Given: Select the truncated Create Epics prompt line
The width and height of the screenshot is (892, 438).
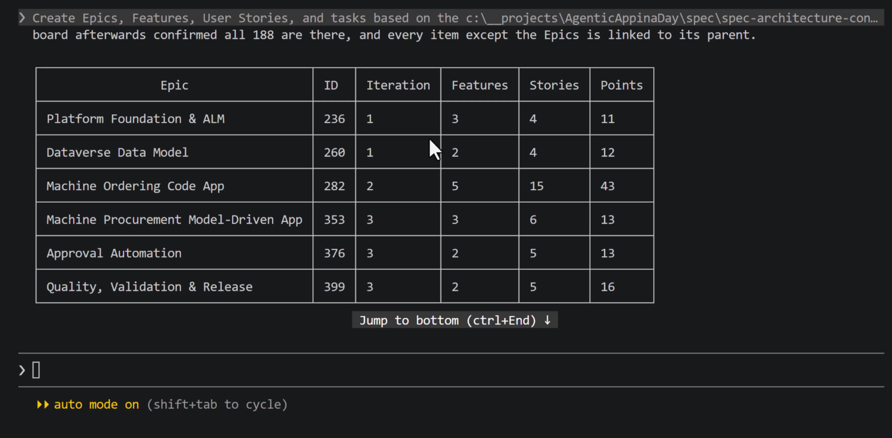Looking at the screenshot, I should click(451, 18).
